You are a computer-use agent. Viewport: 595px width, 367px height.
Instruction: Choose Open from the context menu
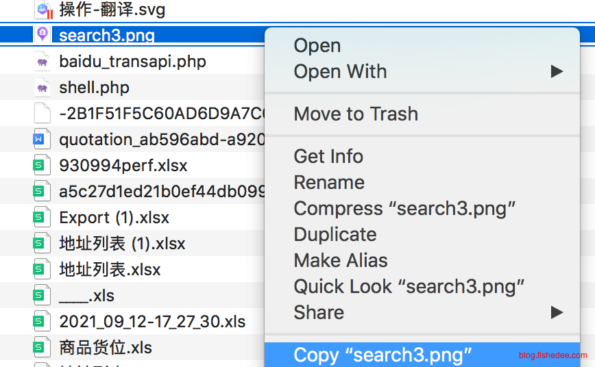click(317, 45)
